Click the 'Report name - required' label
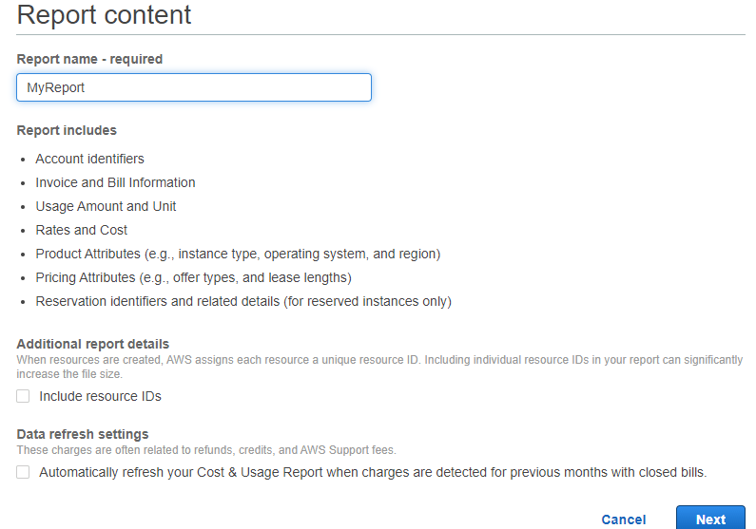 [89, 59]
